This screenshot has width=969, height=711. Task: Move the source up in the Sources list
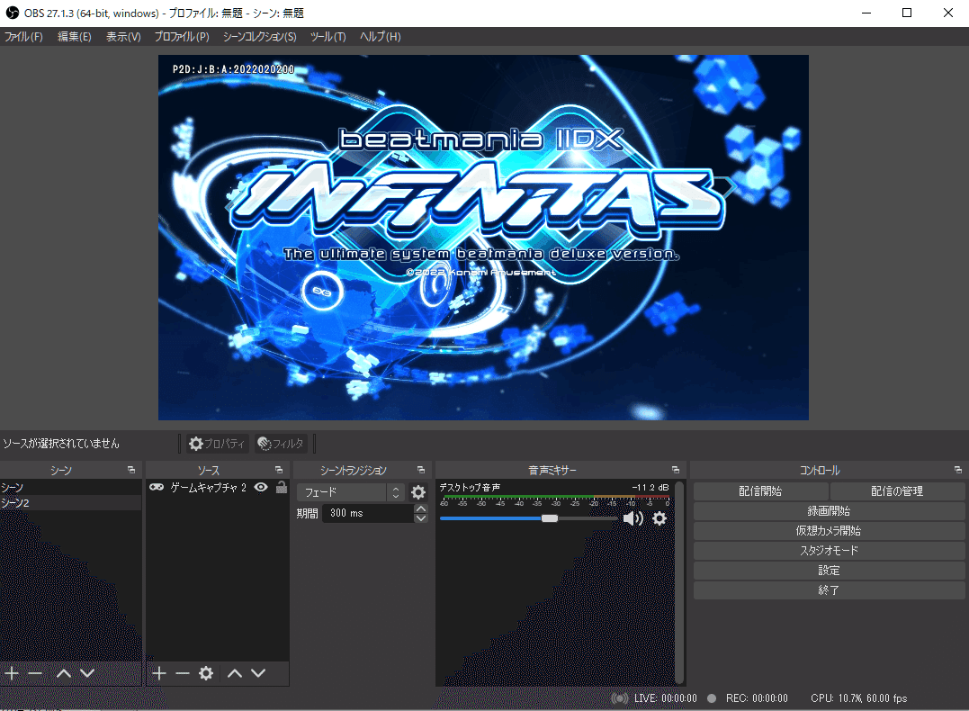coord(235,673)
